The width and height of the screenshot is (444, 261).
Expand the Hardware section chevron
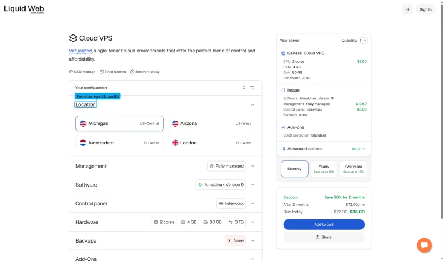[253, 222]
